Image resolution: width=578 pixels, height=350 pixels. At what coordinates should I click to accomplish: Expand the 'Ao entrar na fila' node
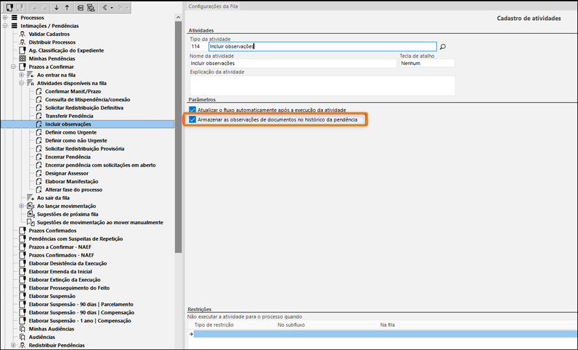click(x=21, y=75)
